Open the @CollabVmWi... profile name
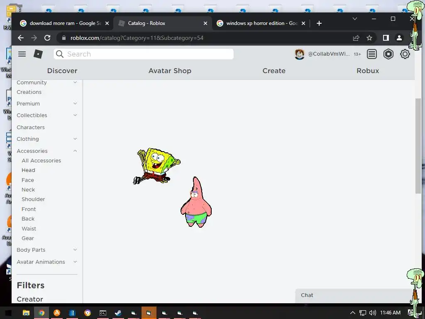This screenshot has width=425, height=319. point(329,54)
